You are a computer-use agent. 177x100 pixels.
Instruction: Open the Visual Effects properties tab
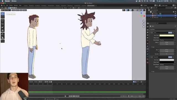click(147, 49)
